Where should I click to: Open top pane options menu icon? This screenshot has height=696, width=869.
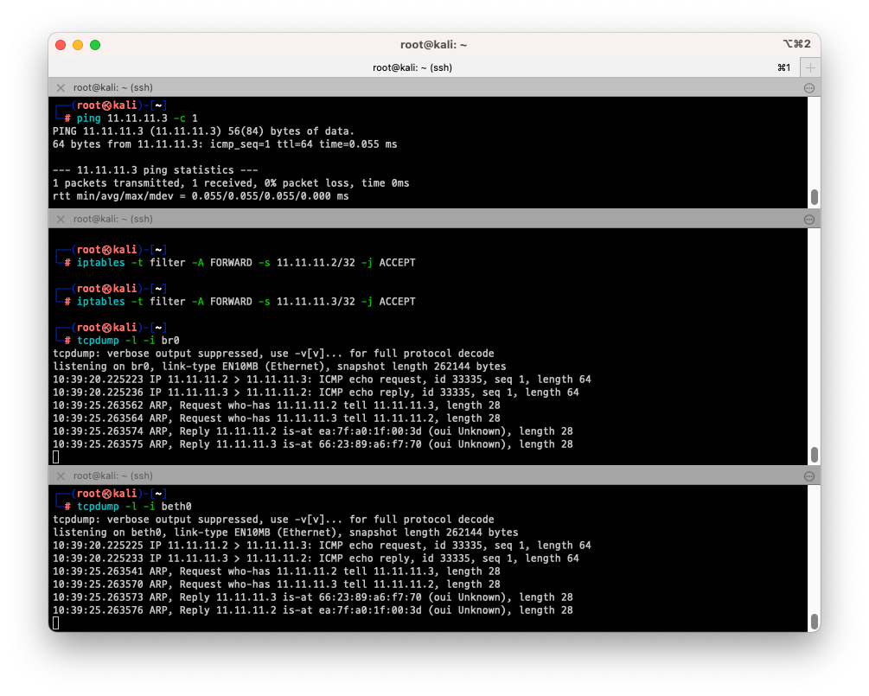point(809,88)
